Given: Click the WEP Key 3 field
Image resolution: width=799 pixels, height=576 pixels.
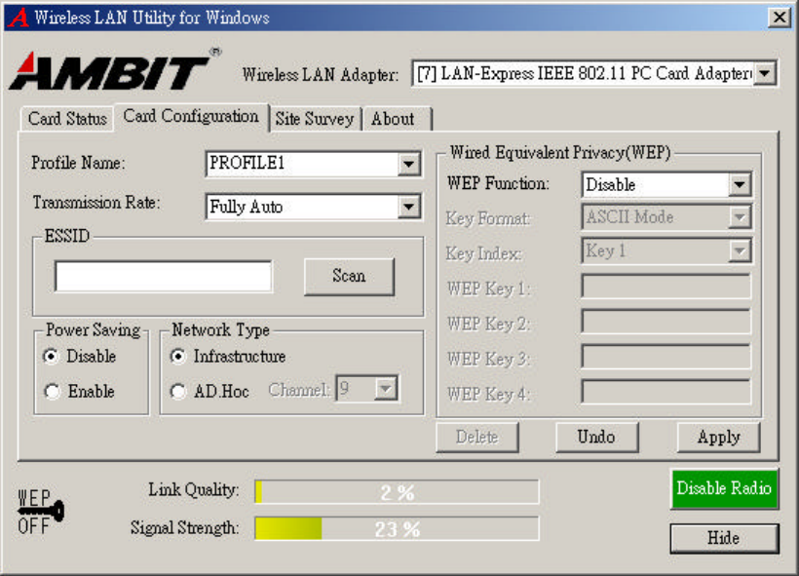Looking at the screenshot, I should (x=666, y=357).
